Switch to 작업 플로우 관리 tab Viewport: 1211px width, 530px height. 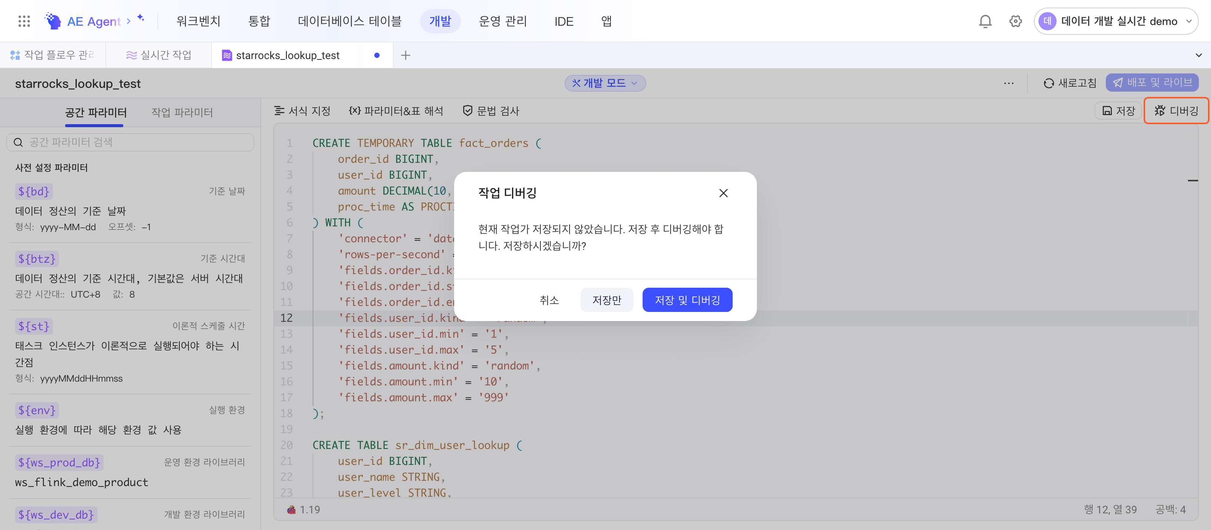click(x=53, y=56)
